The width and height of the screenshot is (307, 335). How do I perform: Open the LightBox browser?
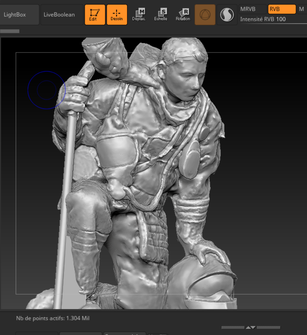pyautogui.click(x=19, y=15)
